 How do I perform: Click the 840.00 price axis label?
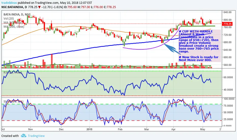pyautogui.click(x=228, y=12)
